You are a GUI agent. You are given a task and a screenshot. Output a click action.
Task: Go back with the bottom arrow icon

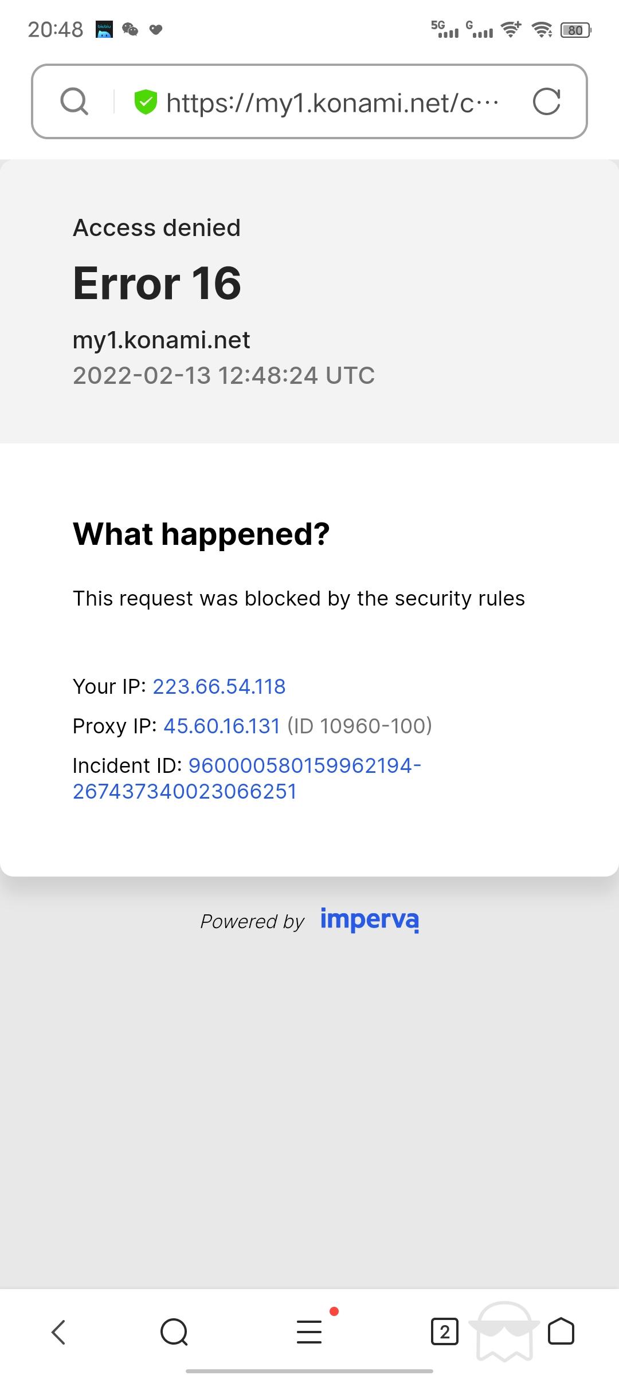[58, 1331]
